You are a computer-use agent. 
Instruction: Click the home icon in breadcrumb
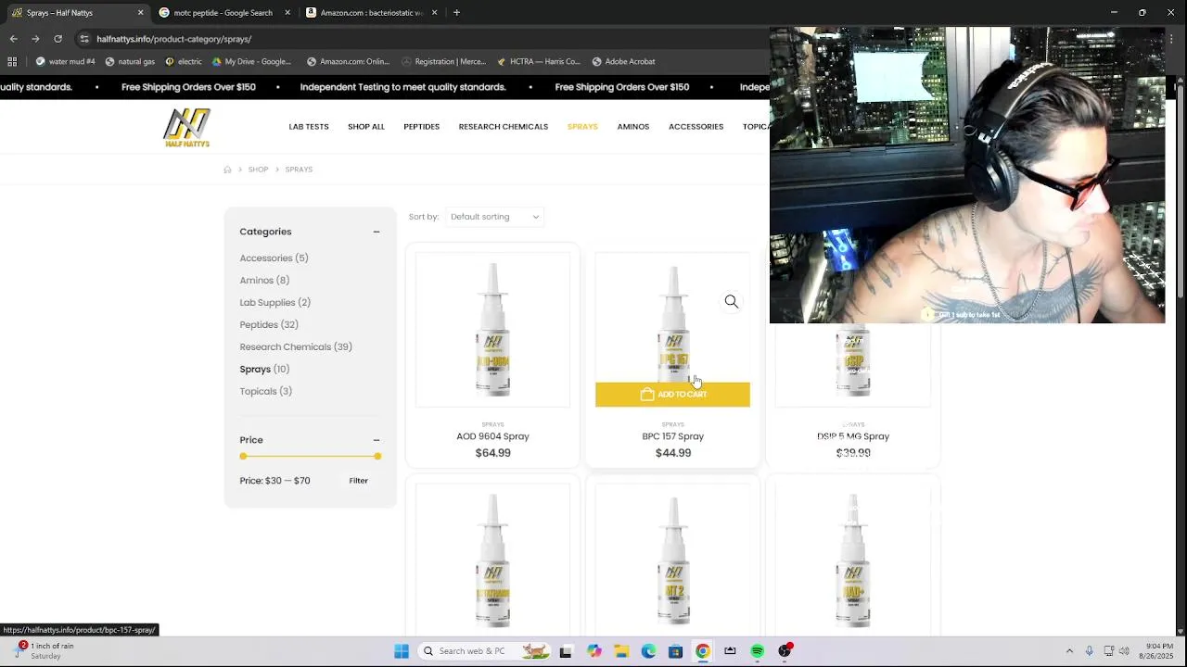click(x=227, y=170)
